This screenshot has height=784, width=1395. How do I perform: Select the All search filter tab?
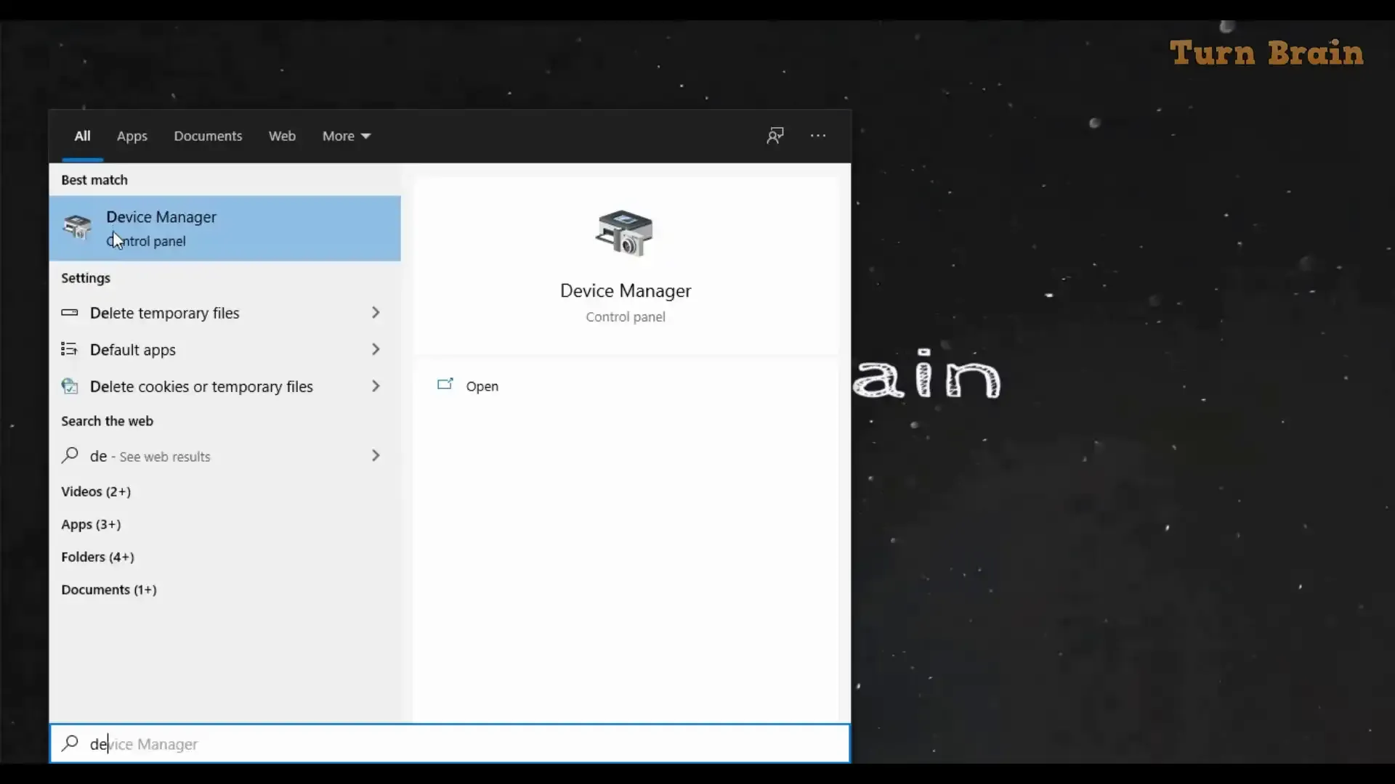point(81,135)
